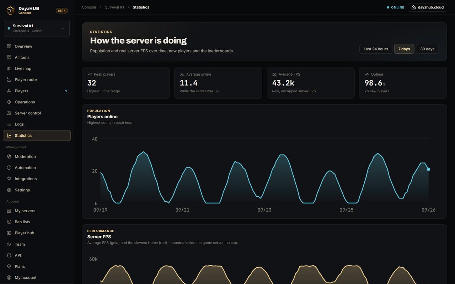The height and width of the screenshot is (284, 455).
Task: Click the ONLINE status indicator
Action: 396,7
